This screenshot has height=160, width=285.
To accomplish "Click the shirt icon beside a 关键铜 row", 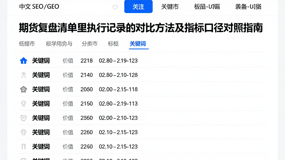I will click(x=23, y=132).
